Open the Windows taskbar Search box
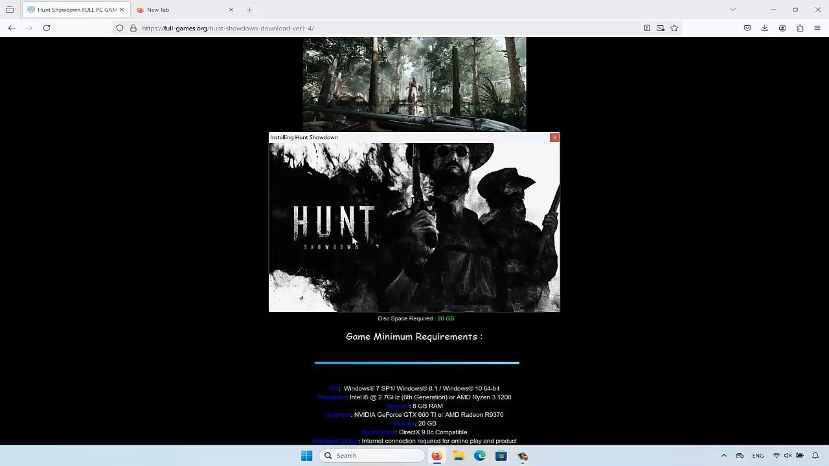 pyautogui.click(x=372, y=456)
